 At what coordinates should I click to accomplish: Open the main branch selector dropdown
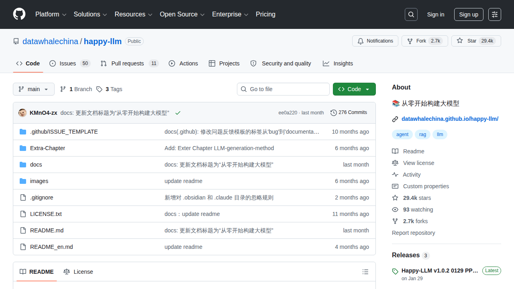tap(34, 89)
